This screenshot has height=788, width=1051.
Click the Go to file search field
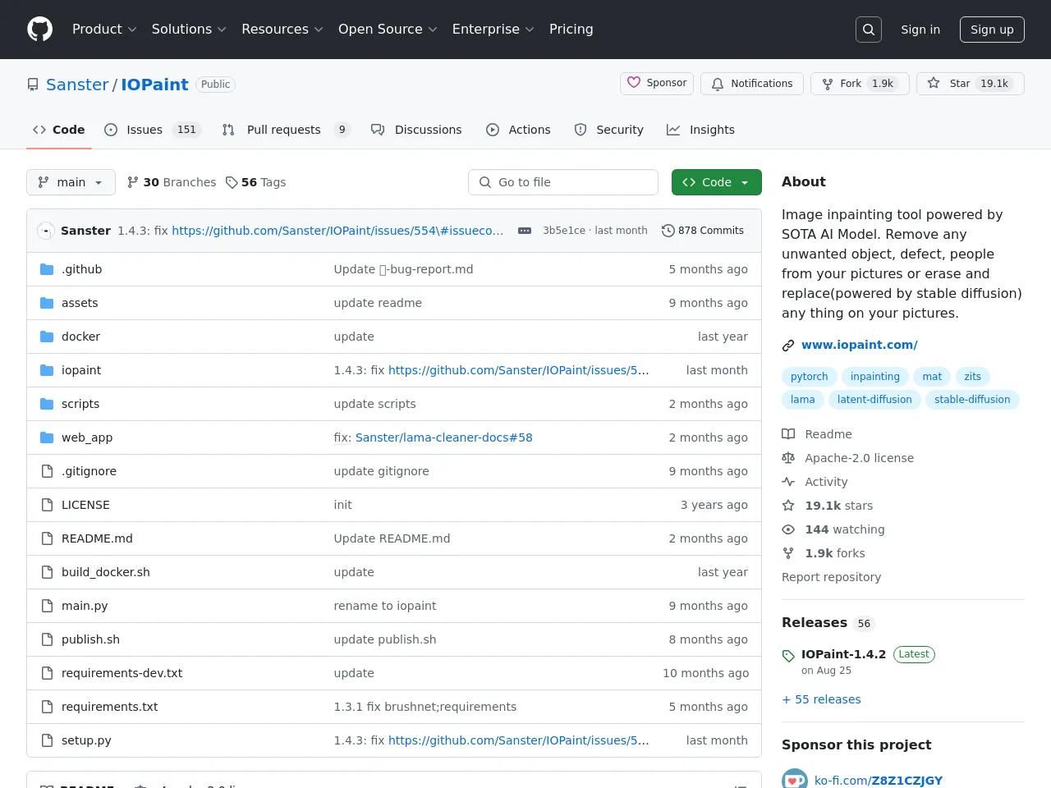[x=563, y=182]
